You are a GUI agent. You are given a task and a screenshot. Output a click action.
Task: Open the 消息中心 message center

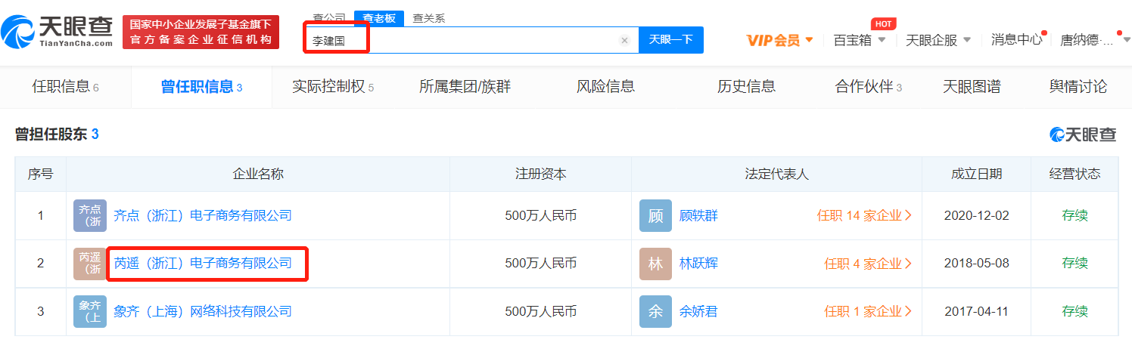click(x=1017, y=40)
